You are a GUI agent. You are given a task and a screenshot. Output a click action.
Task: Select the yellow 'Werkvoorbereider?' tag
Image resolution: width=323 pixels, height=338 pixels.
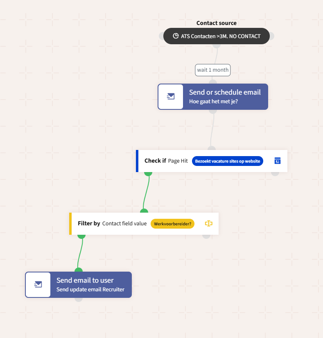pyautogui.click(x=172, y=224)
